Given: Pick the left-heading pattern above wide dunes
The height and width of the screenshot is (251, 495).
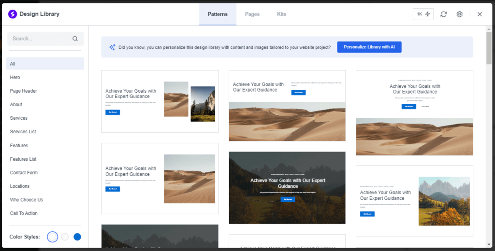Looking at the screenshot, I should (287, 106).
